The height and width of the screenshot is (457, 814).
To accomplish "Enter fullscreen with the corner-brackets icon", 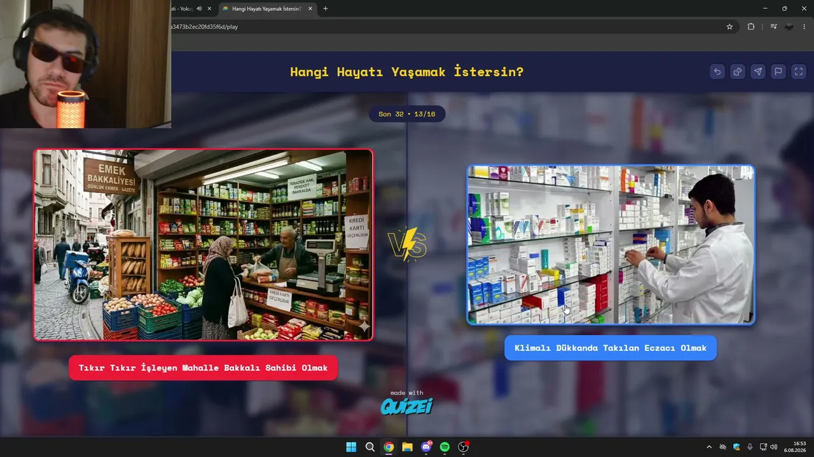I will 799,72.
